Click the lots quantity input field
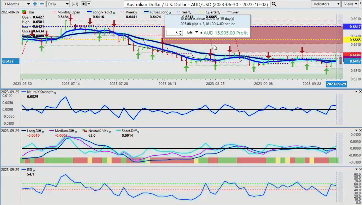This screenshot has height=205, width=362. click(173, 33)
